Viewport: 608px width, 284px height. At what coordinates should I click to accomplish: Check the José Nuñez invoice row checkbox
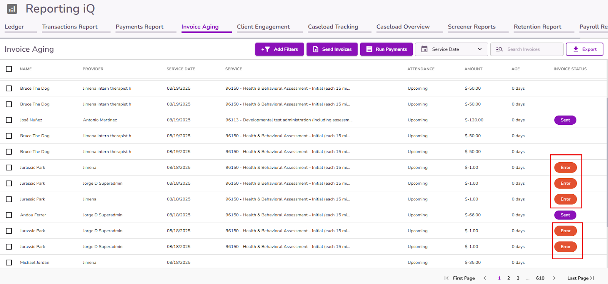pos(9,120)
